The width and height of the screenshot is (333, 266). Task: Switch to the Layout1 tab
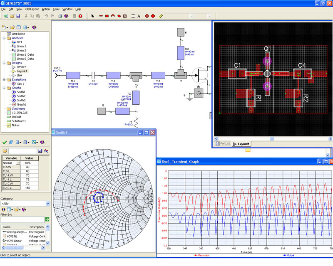(241, 144)
